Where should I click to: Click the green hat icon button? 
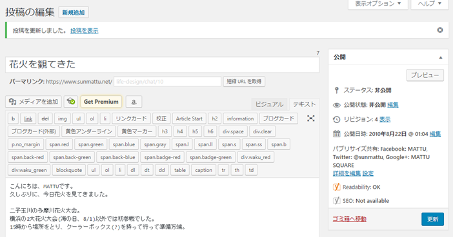pyautogui.click(x=71, y=102)
